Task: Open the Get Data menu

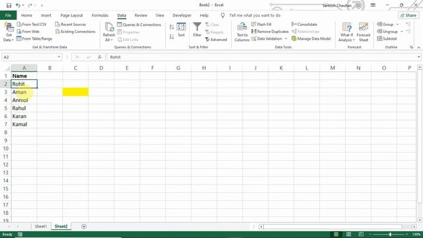Action: click(9, 32)
